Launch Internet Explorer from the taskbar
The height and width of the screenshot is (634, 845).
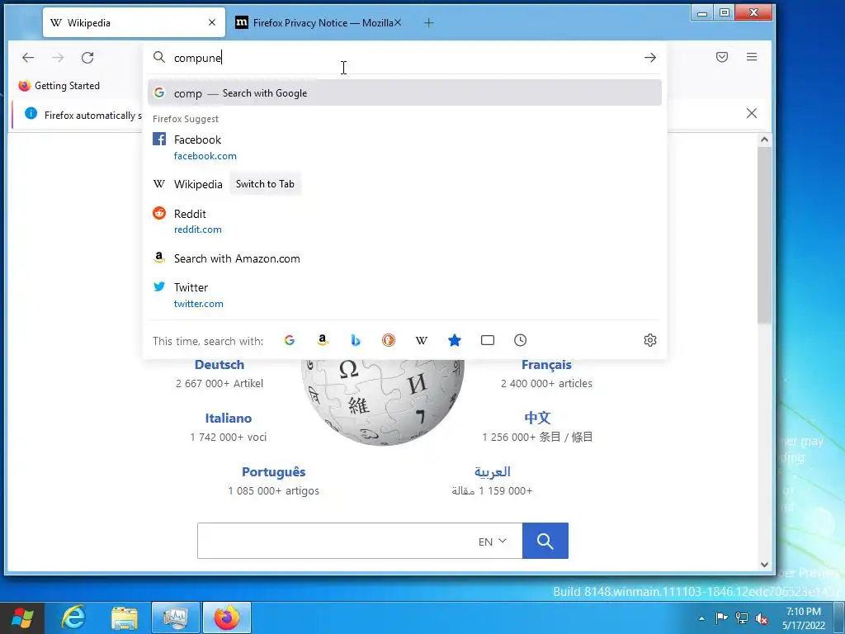pos(73,617)
